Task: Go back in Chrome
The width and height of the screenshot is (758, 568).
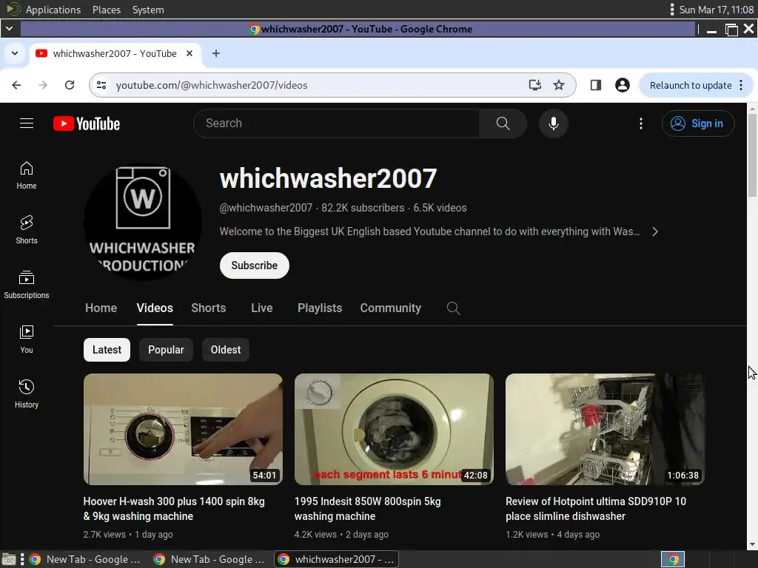Action: (x=16, y=85)
